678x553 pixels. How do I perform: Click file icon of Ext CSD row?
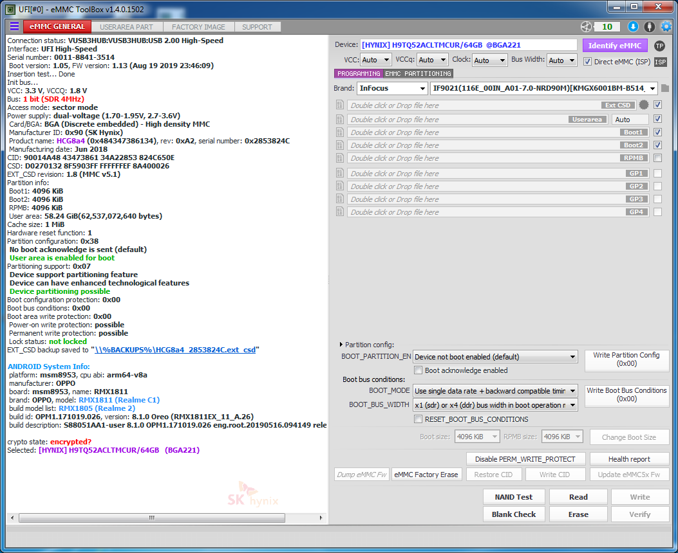coord(340,105)
